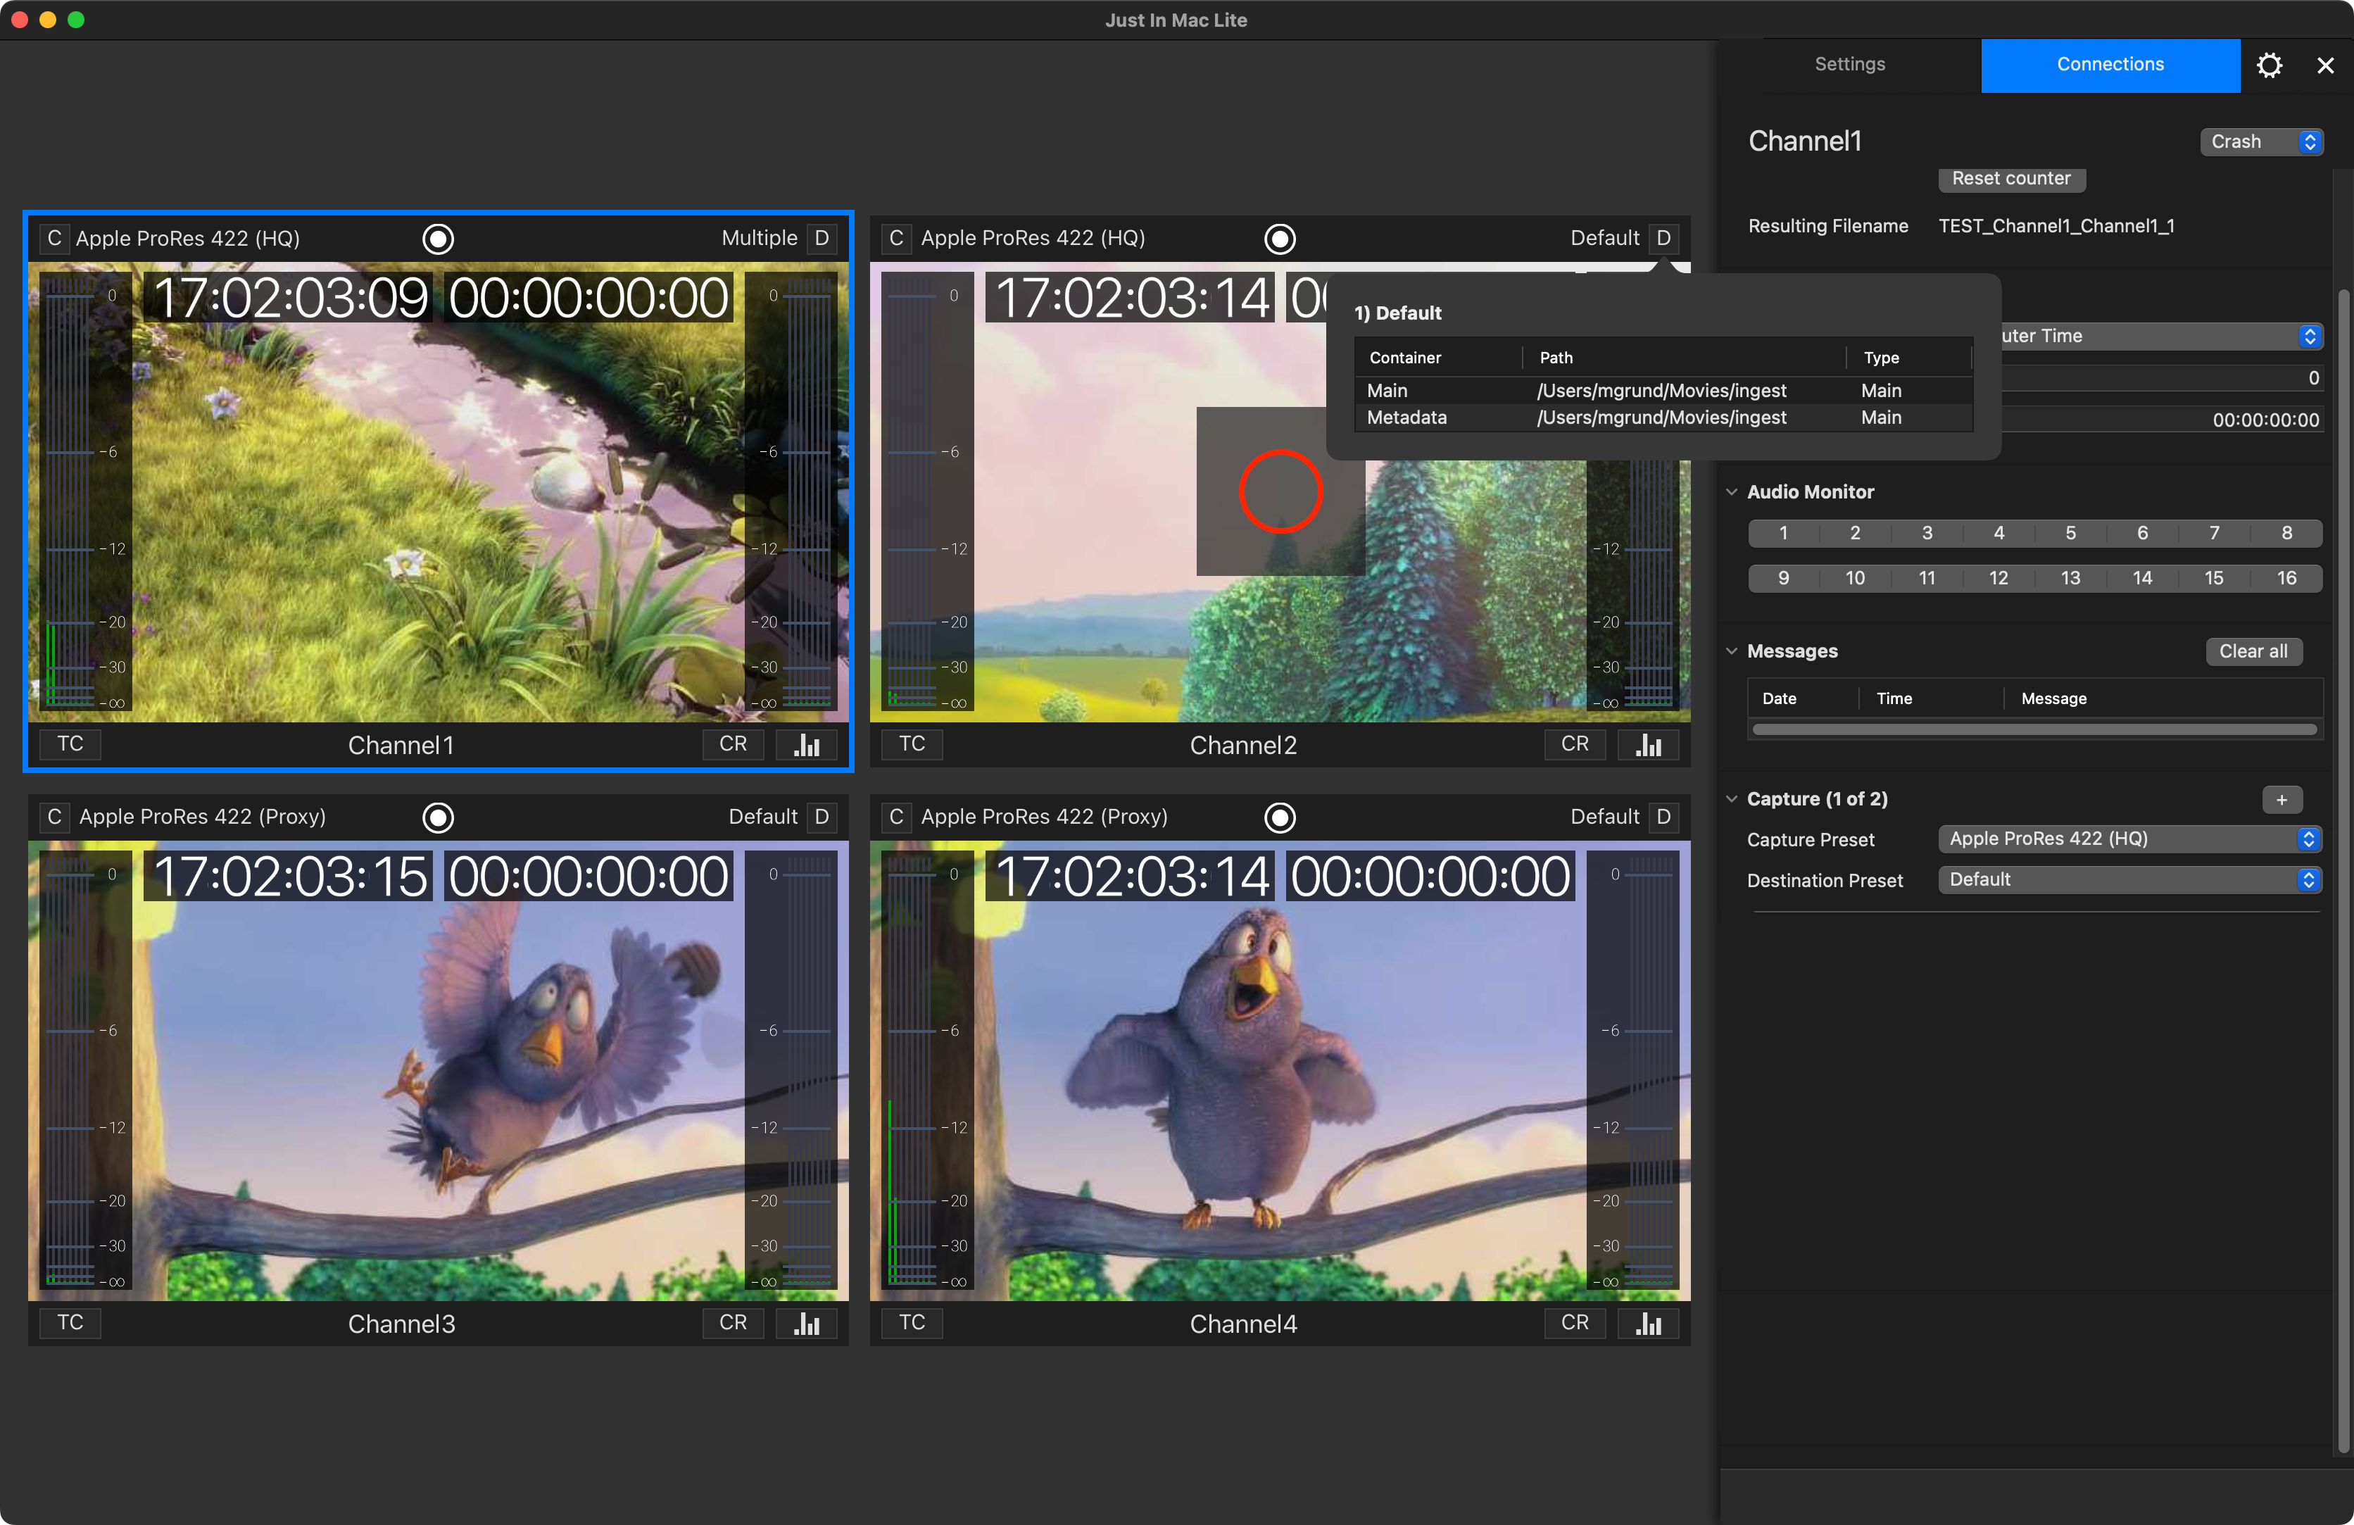Enable audio monitor channel 5
This screenshot has width=2354, height=1525.
2070,533
